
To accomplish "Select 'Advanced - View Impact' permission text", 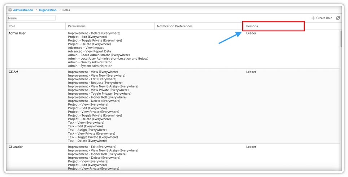I will [x=86, y=48].
